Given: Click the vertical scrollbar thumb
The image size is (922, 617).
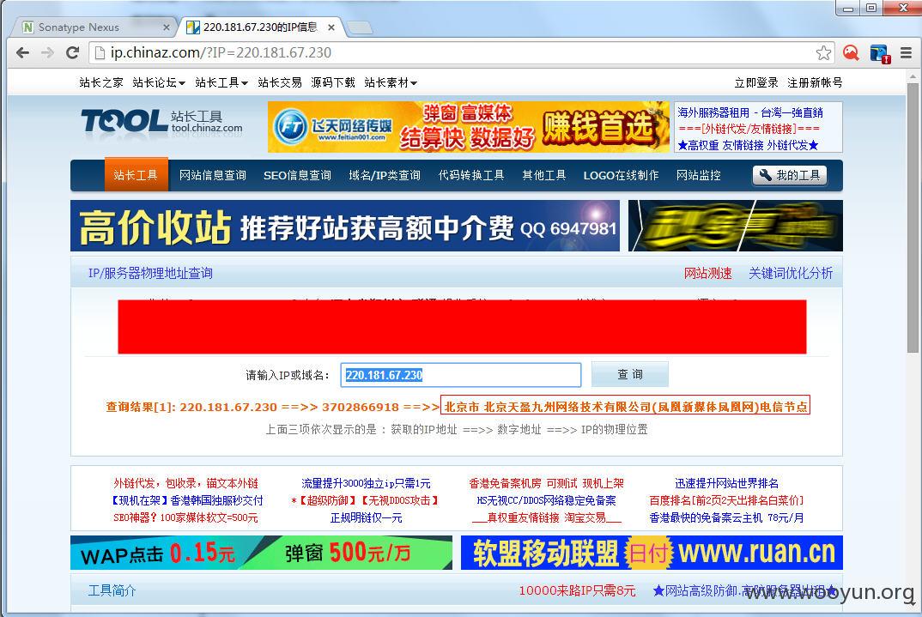Looking at the screenshot, I should tap(913, 217).
